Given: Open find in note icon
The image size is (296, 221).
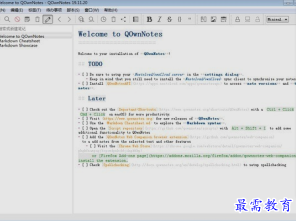Looking at the screenshot, I should (81, 19).
